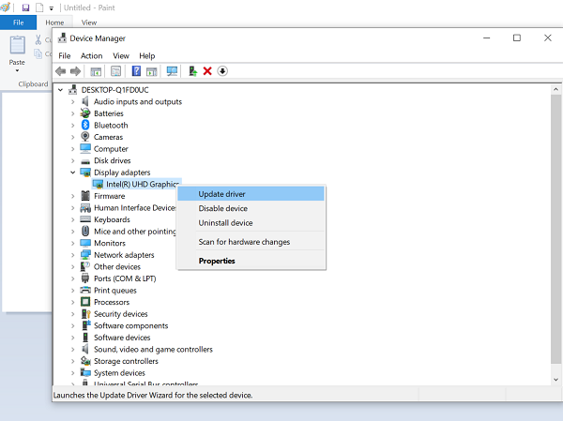
Task: Click the red X uninstall device icon
Action: click(207, 71)
